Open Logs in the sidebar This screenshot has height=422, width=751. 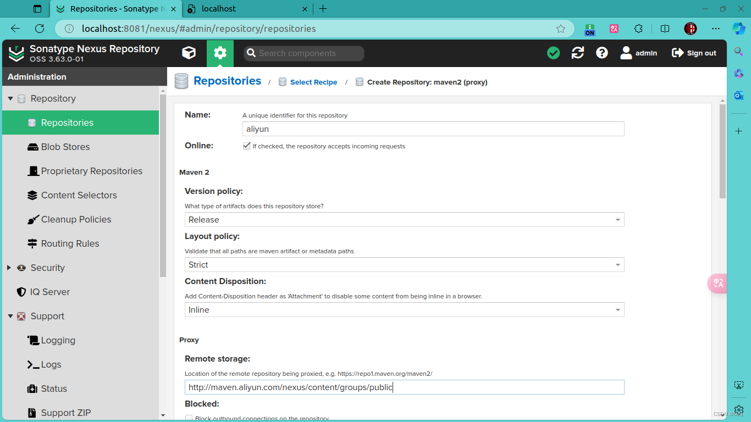[x=80, y=364]
